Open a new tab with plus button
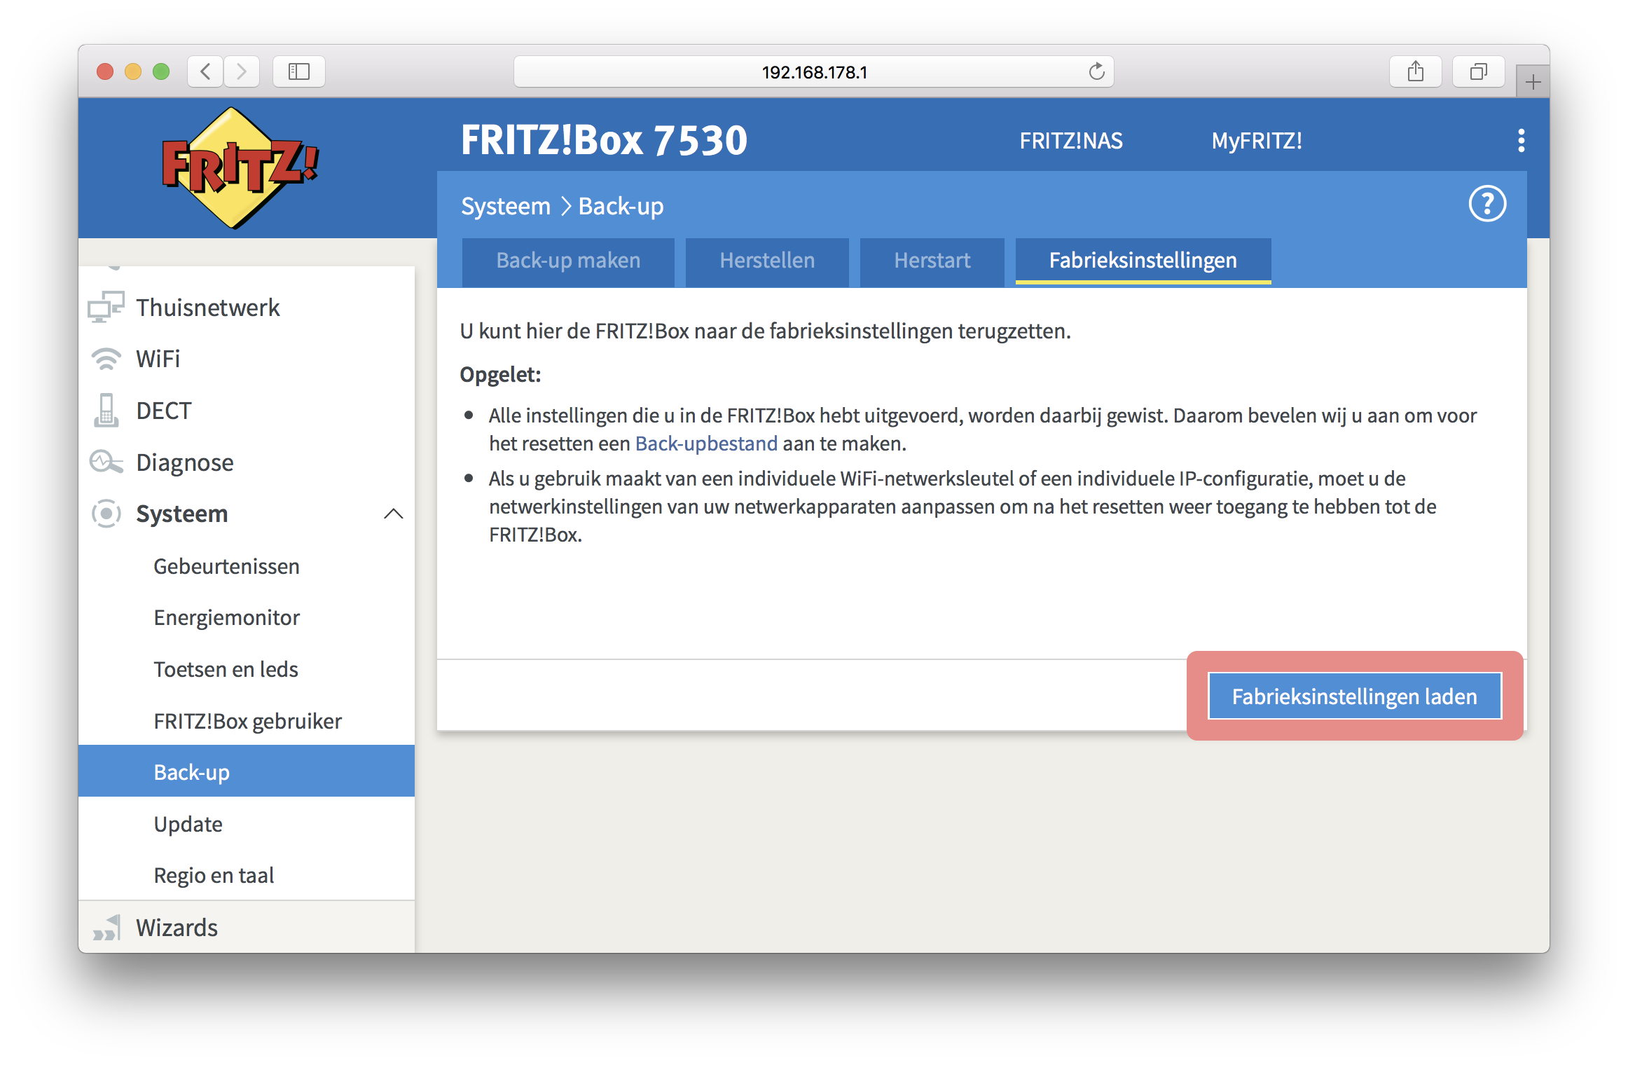This screenshot has height=1065, width=1628. pyautogui.click(x=1533, y=82)
